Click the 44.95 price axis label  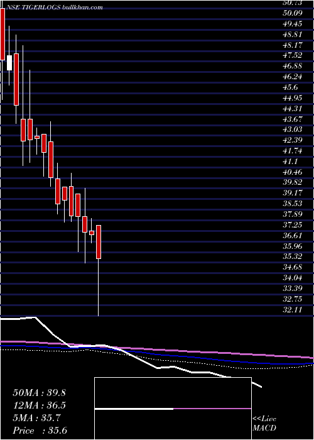pyautogui.click(x=293, y=98)
